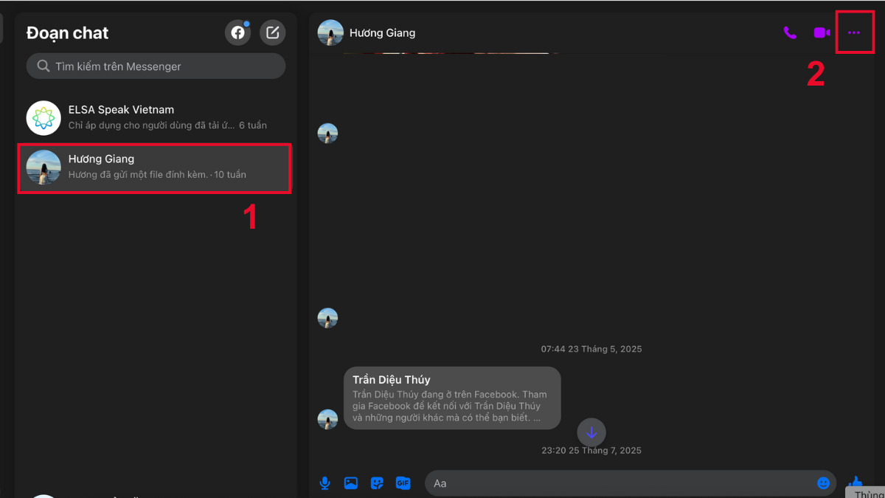The height and width of the screenshot is (498, 885).
Task: Click Hương Giang's avatar beside her message
Action: pyautogui.click(x=328, y=419)
